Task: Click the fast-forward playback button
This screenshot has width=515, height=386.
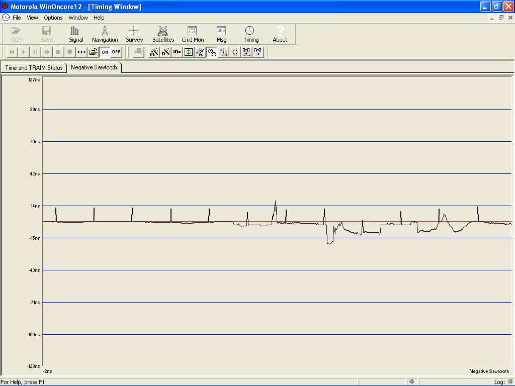Action: [x=47, y=52]
